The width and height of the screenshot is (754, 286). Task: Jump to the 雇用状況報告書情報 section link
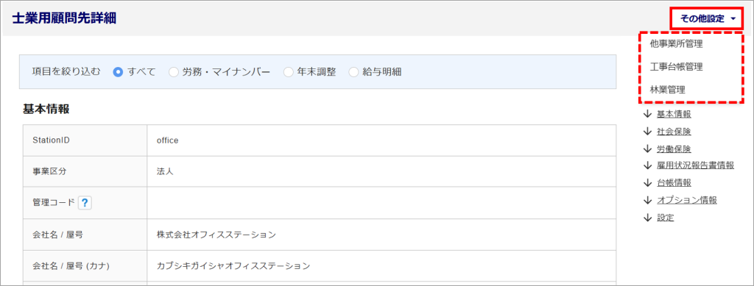[x=695, y=166]
